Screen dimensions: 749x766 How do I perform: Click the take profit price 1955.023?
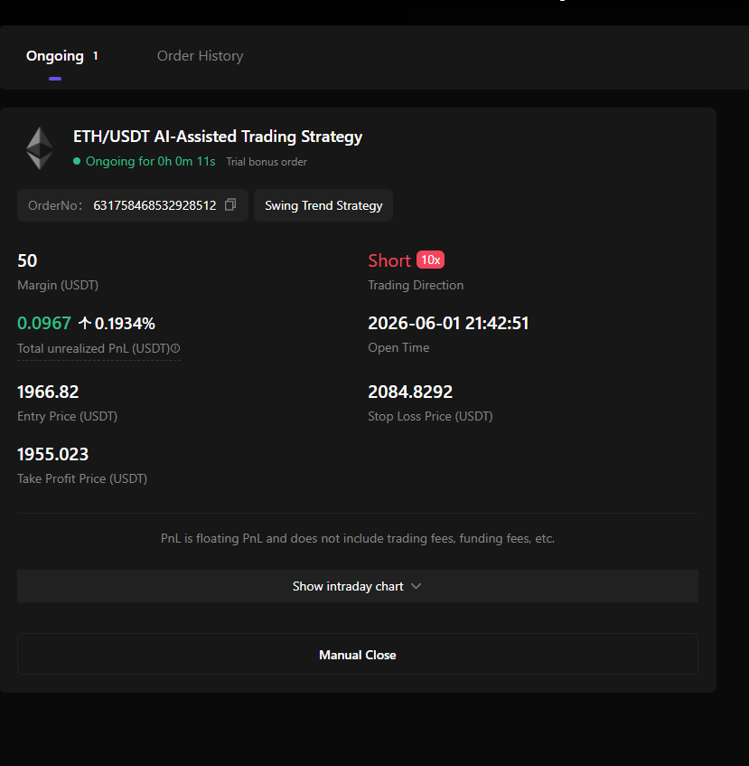(x=52, y=454)
